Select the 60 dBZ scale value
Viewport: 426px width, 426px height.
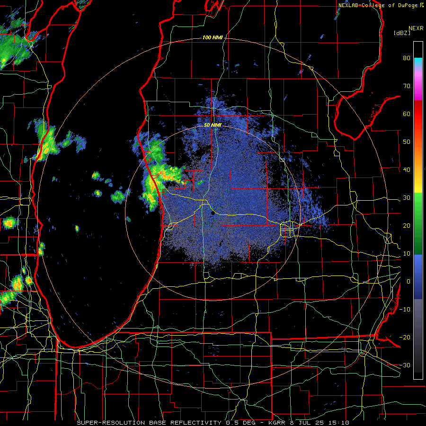407,114
